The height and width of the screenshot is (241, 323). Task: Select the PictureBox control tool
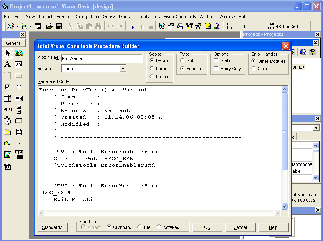click(x=19, y=53)
